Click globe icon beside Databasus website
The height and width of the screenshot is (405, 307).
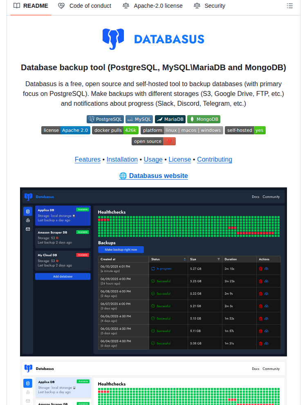tap(123, 176)
